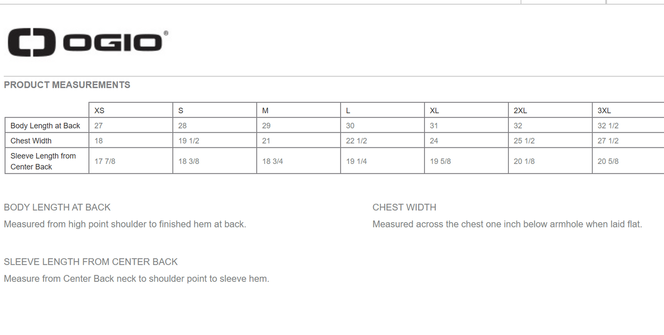Screen dimensions: 664x335
Task: Click the 3XL size column header
Action: (x=604, y=110)
